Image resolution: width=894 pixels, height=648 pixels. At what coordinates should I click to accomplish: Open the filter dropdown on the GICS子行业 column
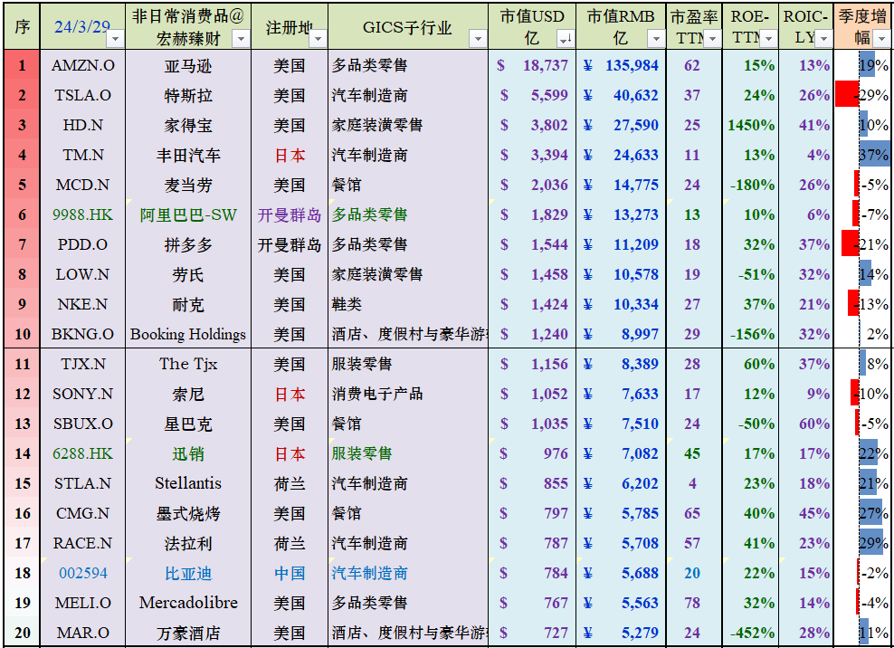(x=478, y=39)
